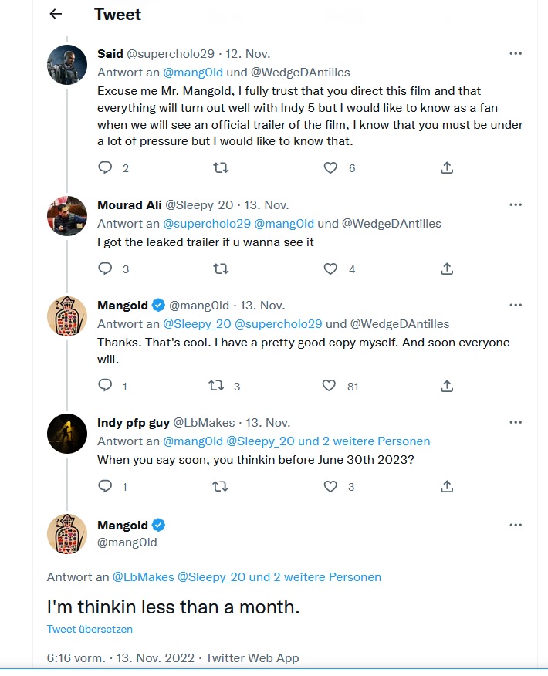This screenshot has width=548, height=676.
Task: Open more options on the main Mangold tweet
Action: tap(516, 525)
